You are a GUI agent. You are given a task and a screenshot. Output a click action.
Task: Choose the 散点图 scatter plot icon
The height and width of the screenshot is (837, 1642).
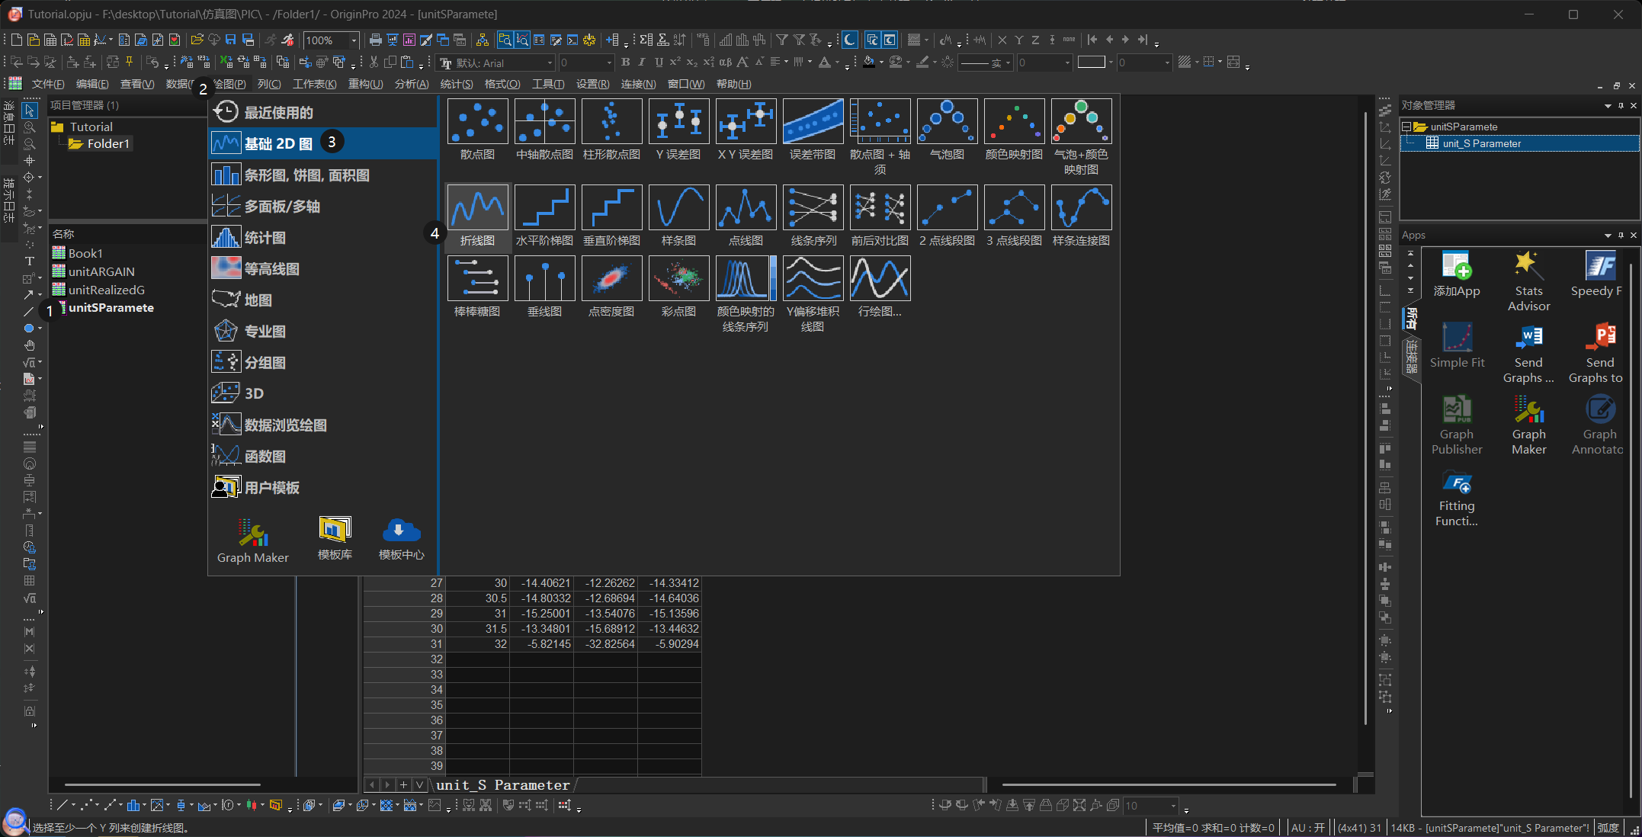(477, 121)
